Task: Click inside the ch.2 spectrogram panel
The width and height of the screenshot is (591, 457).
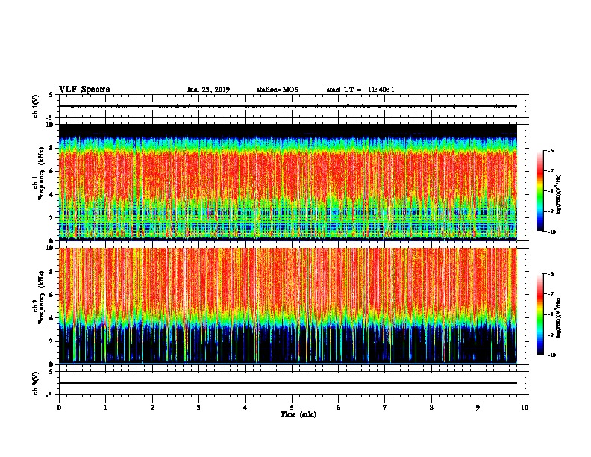Action: [x=288, y=306]
